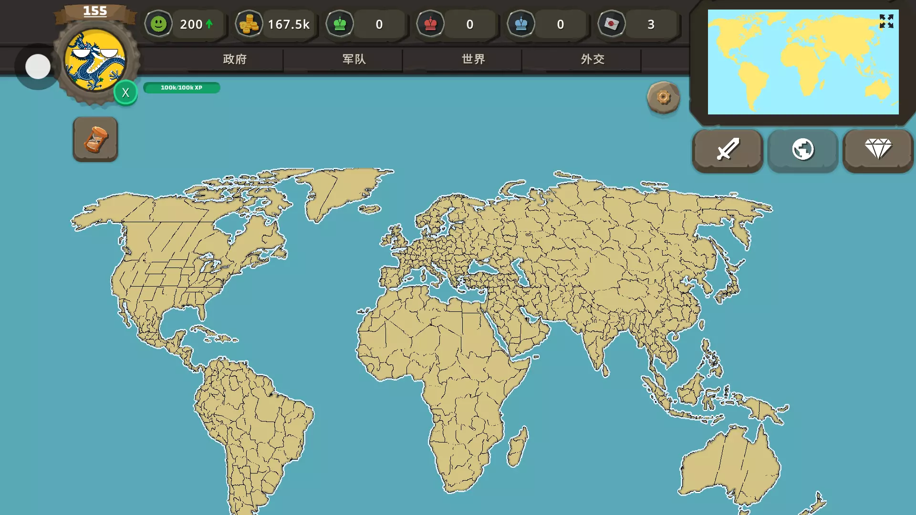The image size is (916, 515).
Task: Select the sword war mode button
Action: [x=728, y=150]
